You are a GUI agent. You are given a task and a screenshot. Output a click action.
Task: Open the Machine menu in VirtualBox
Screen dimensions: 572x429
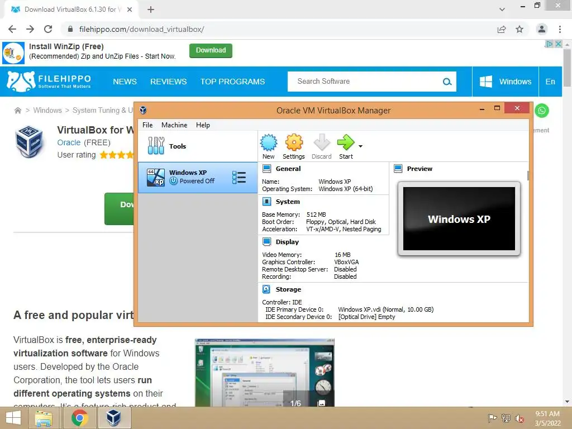(174, 125)
